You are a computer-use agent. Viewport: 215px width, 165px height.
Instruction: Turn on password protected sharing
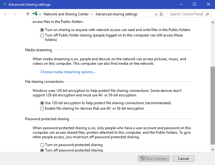[42, 145]
